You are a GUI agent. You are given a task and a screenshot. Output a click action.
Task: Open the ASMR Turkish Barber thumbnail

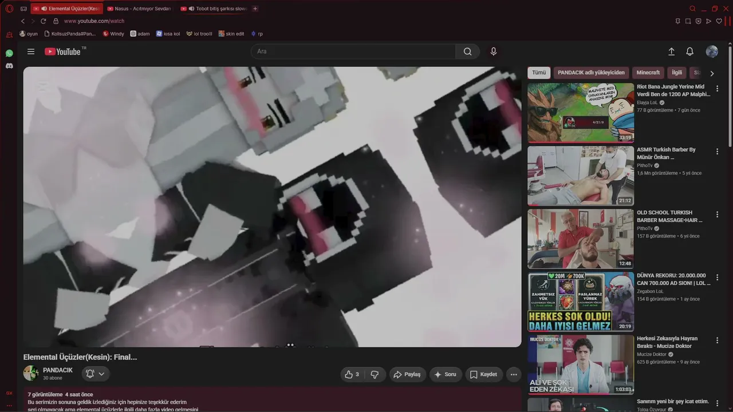click(581, 176)
